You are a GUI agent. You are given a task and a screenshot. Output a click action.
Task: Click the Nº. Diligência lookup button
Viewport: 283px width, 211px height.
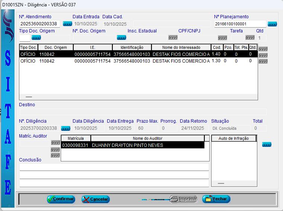[66, 128]
